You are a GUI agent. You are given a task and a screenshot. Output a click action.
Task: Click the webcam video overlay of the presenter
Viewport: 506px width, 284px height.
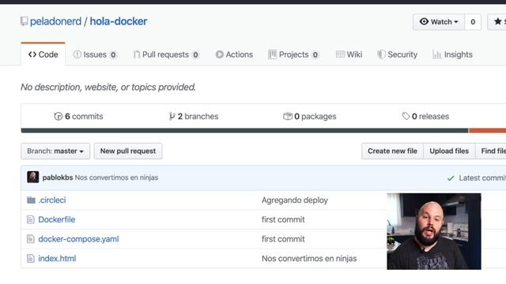pyautogui.click(x=434, y=231)
